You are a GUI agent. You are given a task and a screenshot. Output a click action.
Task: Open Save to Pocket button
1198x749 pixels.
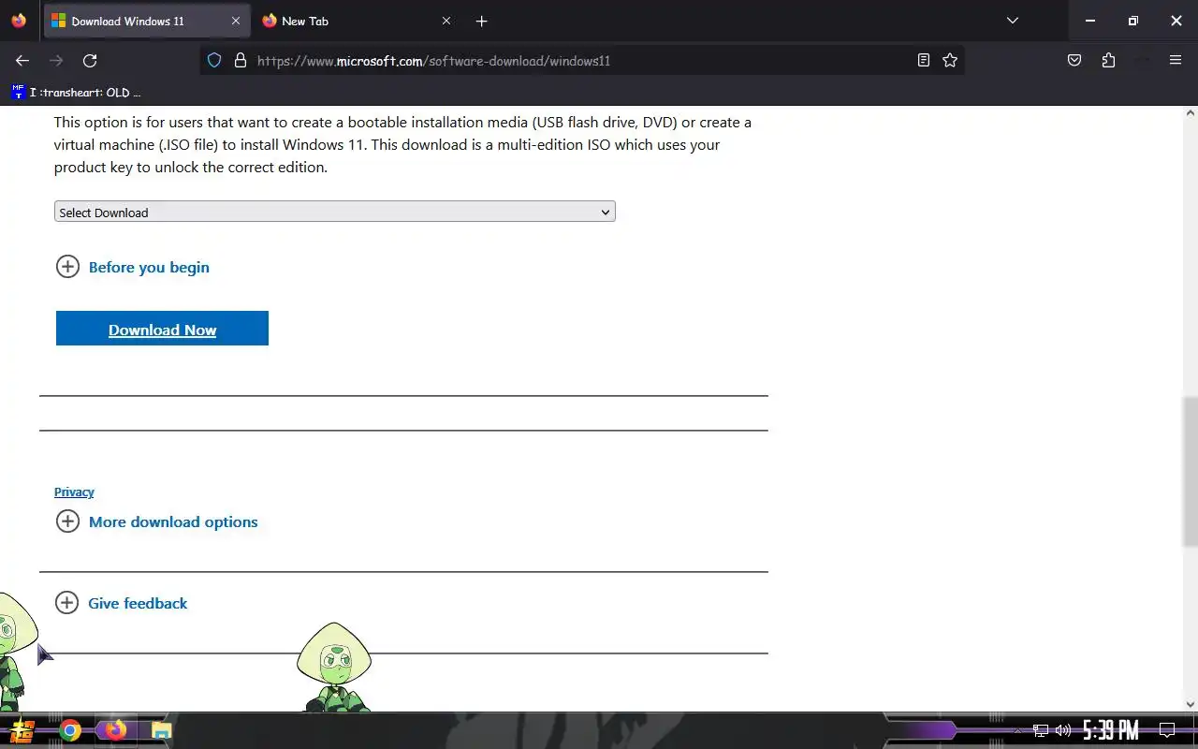click(x=1074, y=61)
